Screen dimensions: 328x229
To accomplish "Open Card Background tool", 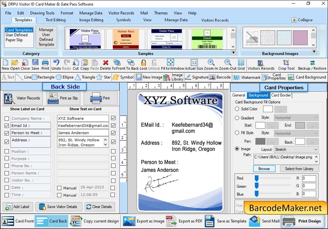I will coord(307,77).
